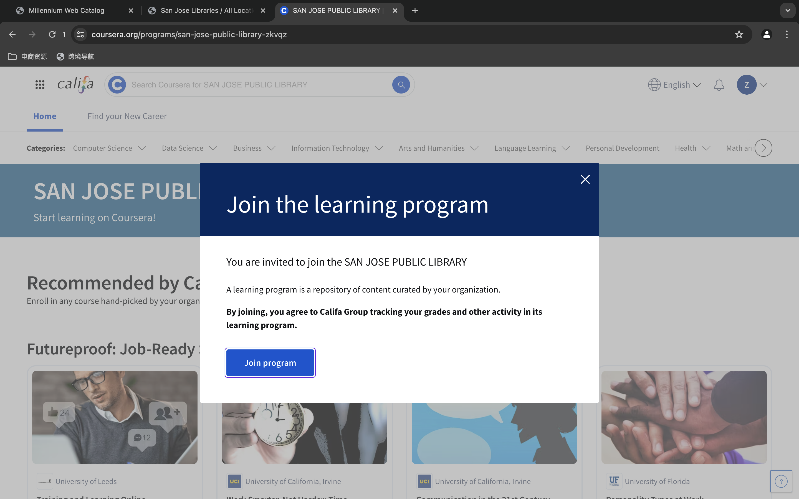Screen dimensions: 799x499
Task: Click the Coursera C logo in search bar
Action: pos(117,85)
